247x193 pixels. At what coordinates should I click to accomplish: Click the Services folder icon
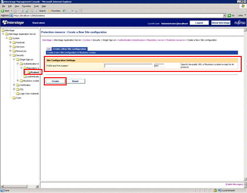point(14,47)
